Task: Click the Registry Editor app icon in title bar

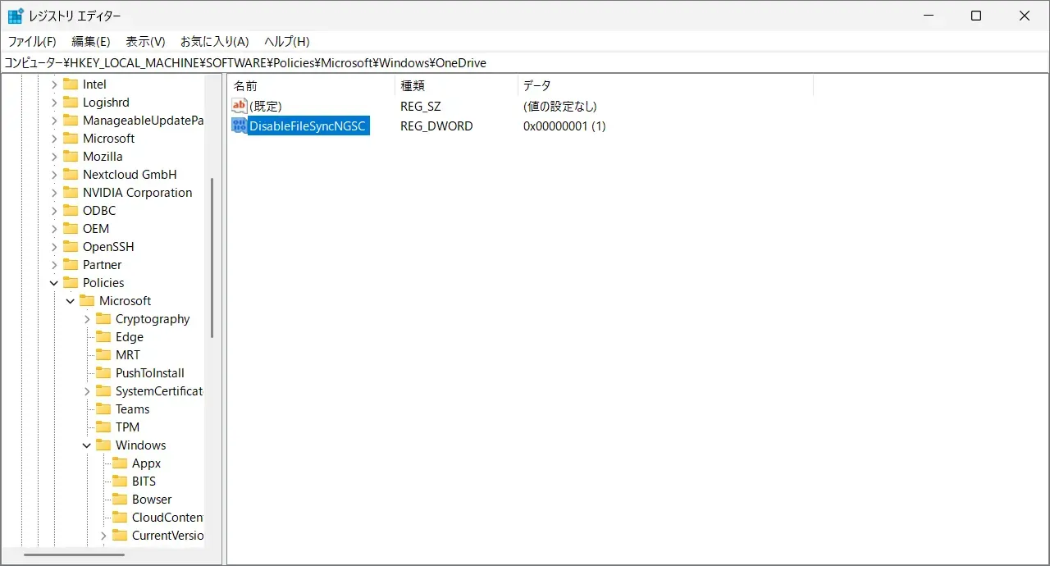Action: tap(15, 16)
